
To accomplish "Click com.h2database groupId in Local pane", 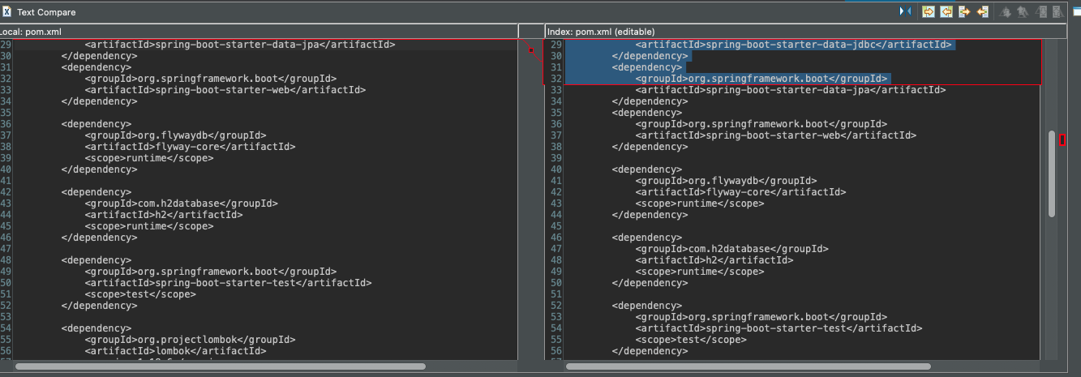I will tap(181, 203).
